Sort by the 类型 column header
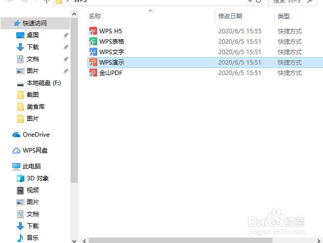 (x=284, y=16)
